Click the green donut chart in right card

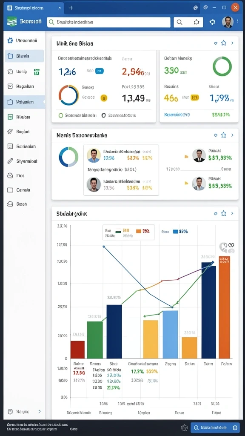pyautogui.click(x=222, y=66)
